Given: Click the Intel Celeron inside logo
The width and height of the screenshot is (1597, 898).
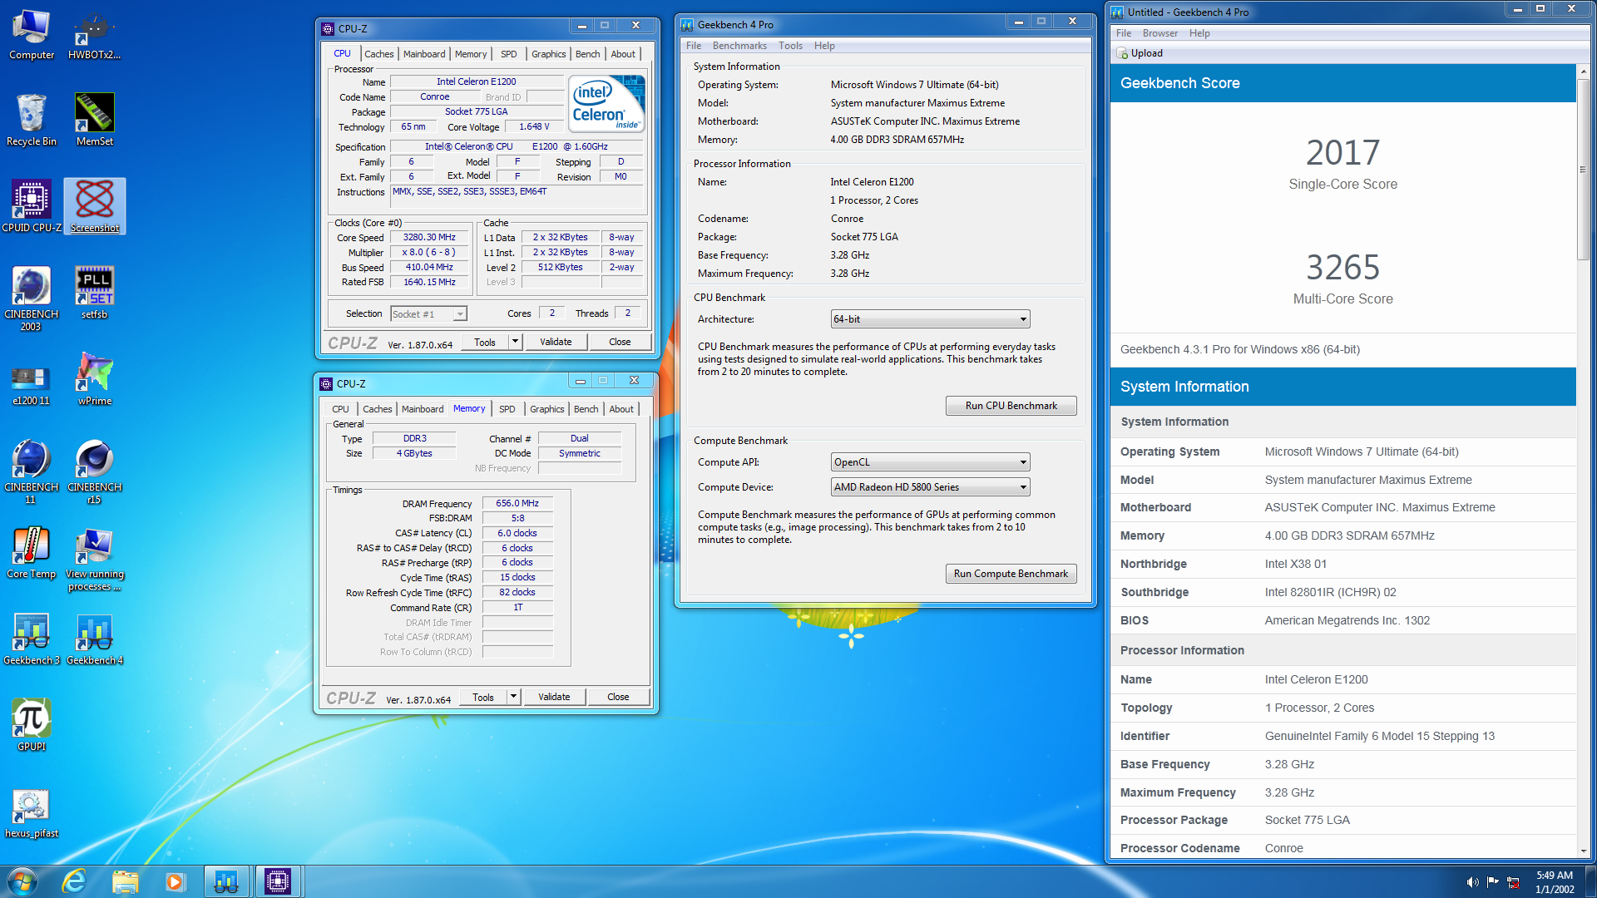Looking at the screenshot, I should [607, 104].
